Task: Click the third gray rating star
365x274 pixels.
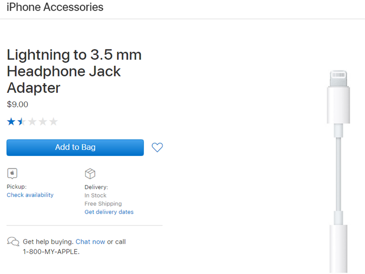Action: pos(32,121)
